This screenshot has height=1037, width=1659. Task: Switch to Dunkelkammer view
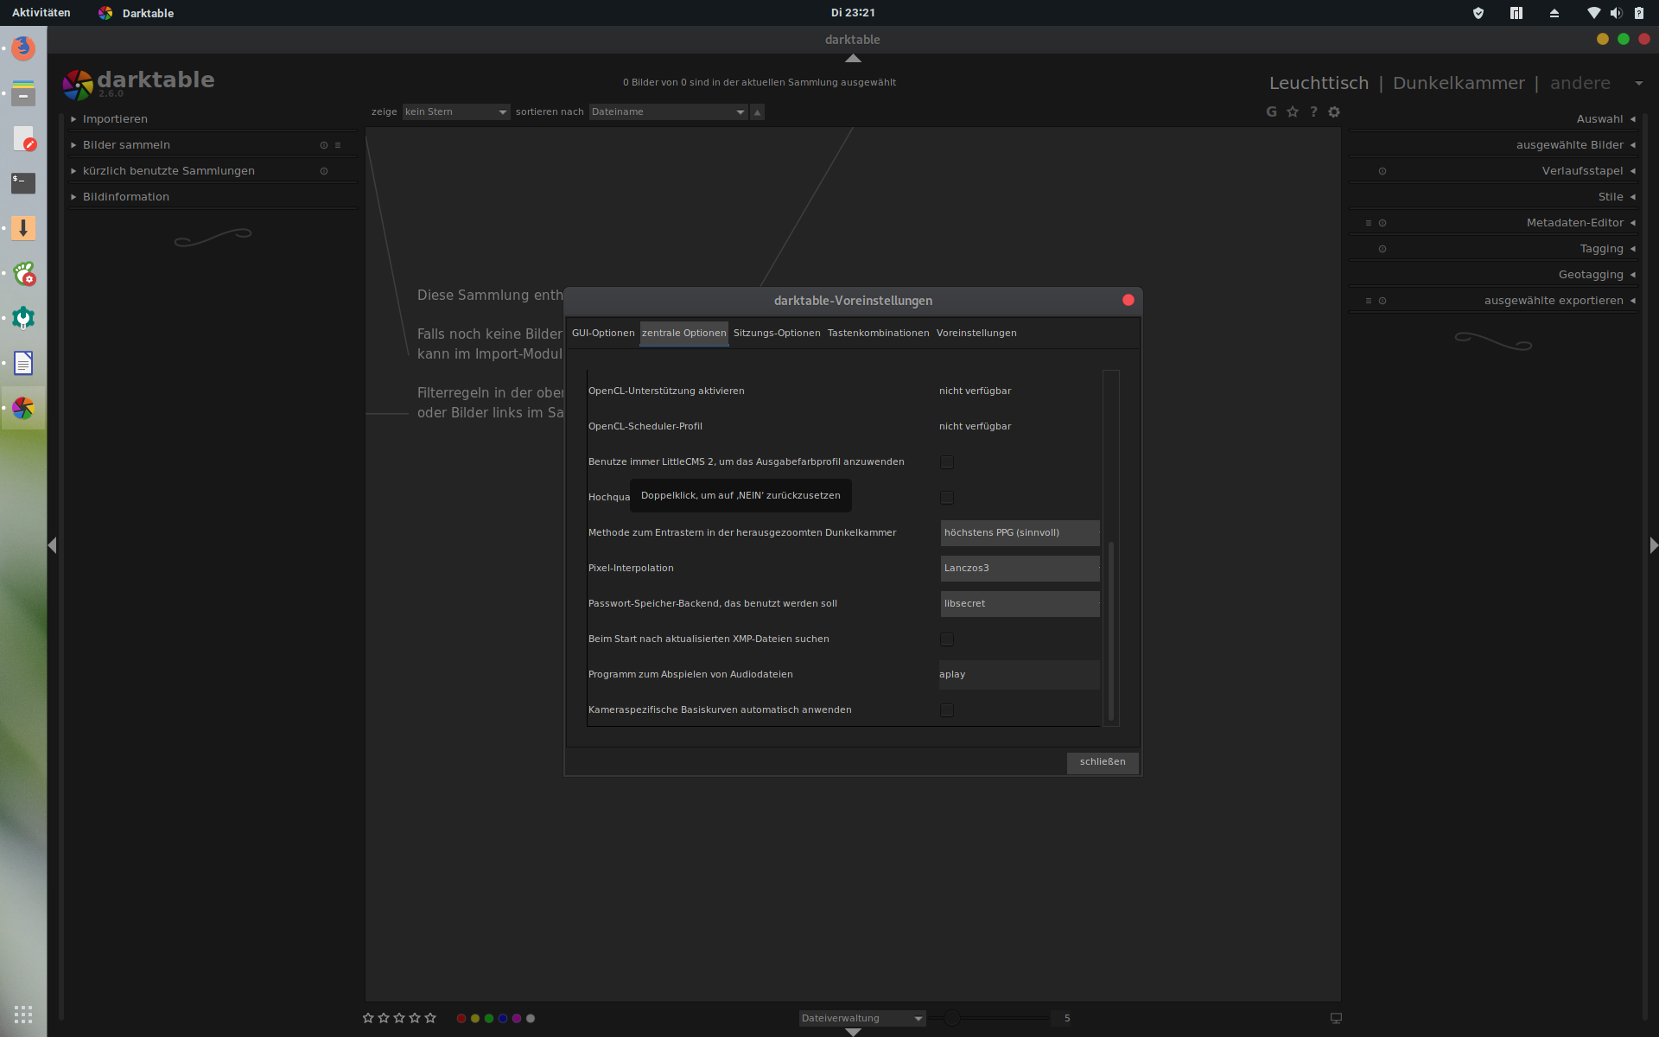click(1459, 83)
